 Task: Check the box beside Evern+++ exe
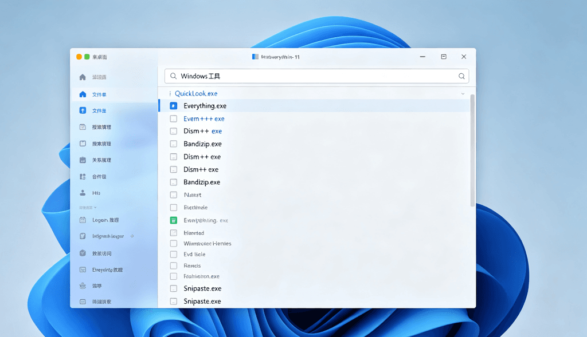pos(173,118)
